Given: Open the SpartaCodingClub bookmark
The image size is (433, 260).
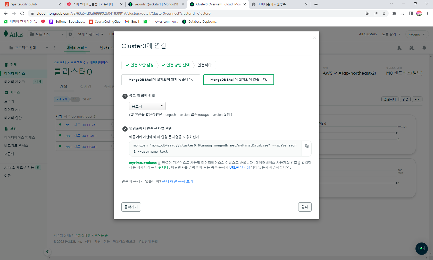Looking at the screenshot, I should 105,22.
